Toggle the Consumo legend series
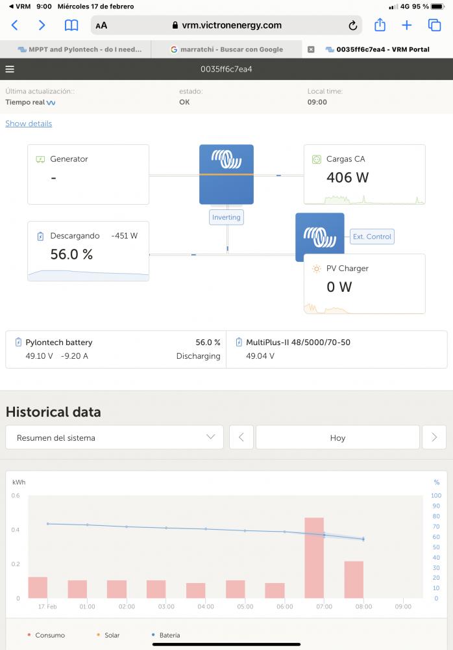Screen dimensions: 453x650 [46, 635]
